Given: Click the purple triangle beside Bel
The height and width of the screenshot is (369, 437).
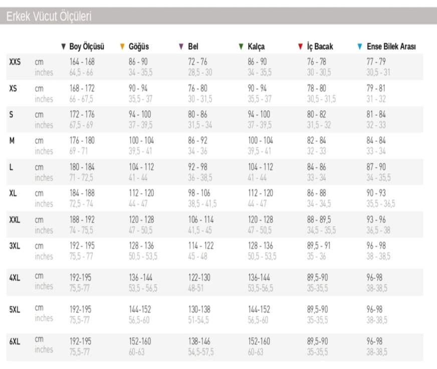Looking at the screenshot, I should [181, 47].
